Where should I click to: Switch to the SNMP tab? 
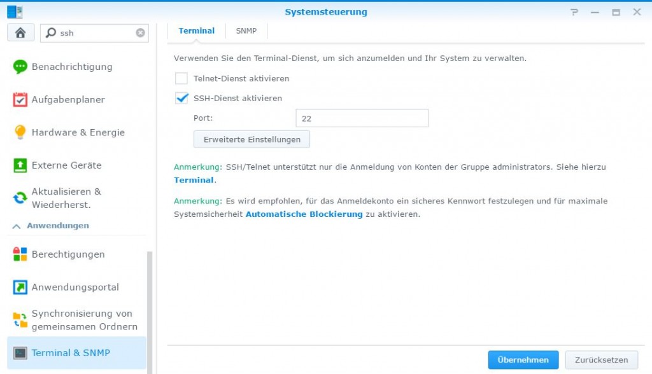pyautogui.click(x=246, y=30)
